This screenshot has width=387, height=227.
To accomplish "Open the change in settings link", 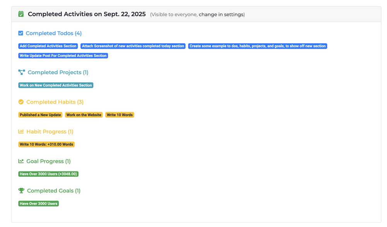I will pos(221,14).
